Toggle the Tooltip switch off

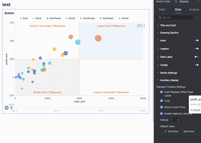click(196, 65)
